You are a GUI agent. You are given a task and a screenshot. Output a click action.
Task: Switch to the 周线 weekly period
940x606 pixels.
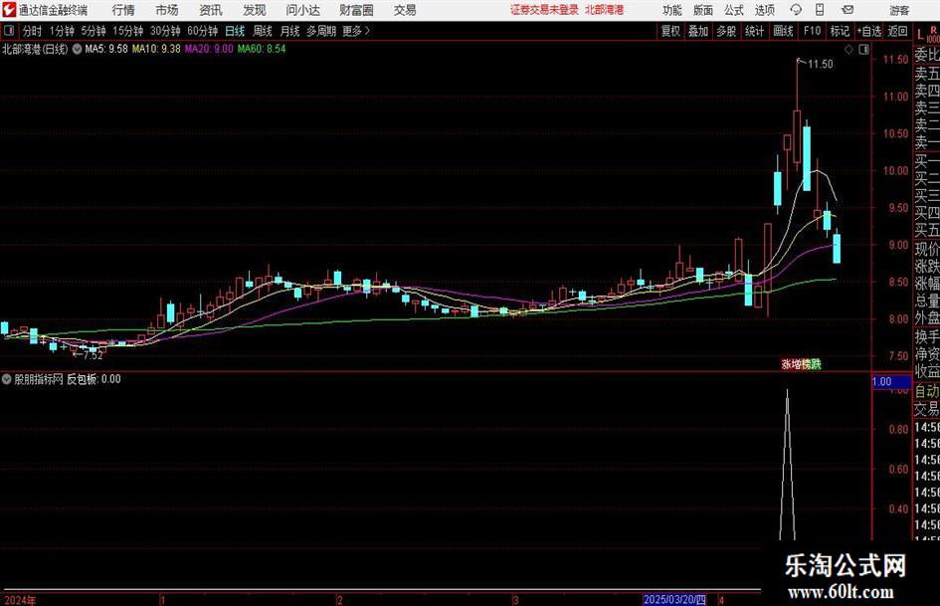[263, 31]
